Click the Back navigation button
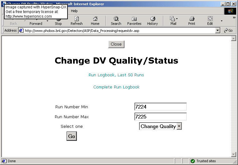Image resolution: width=238 pixels, height=165 pixels. [x=13, y=24]
